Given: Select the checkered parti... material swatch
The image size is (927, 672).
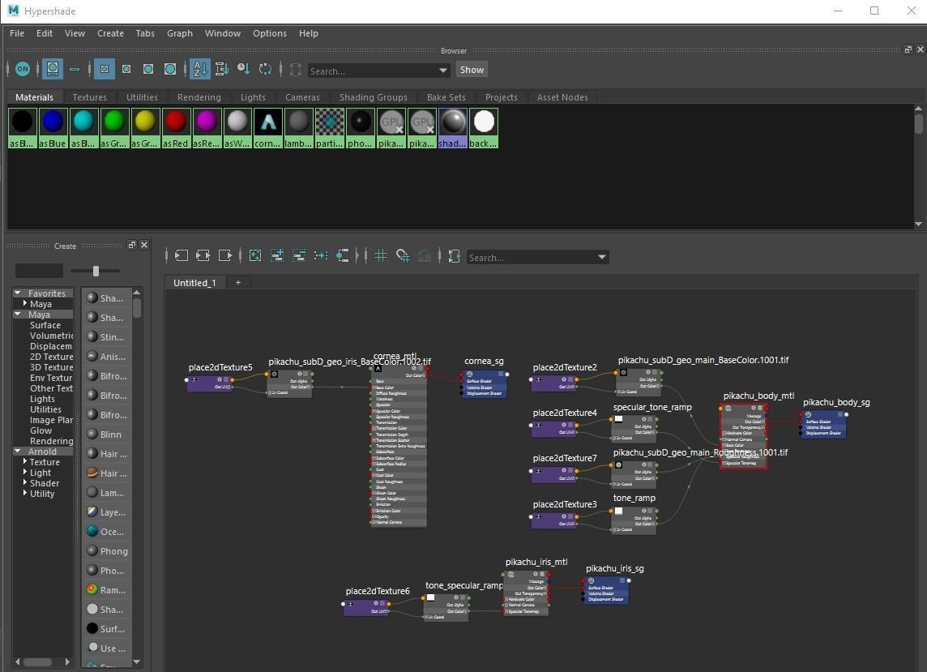Looking at the screenshot, I should coord(329,128).
